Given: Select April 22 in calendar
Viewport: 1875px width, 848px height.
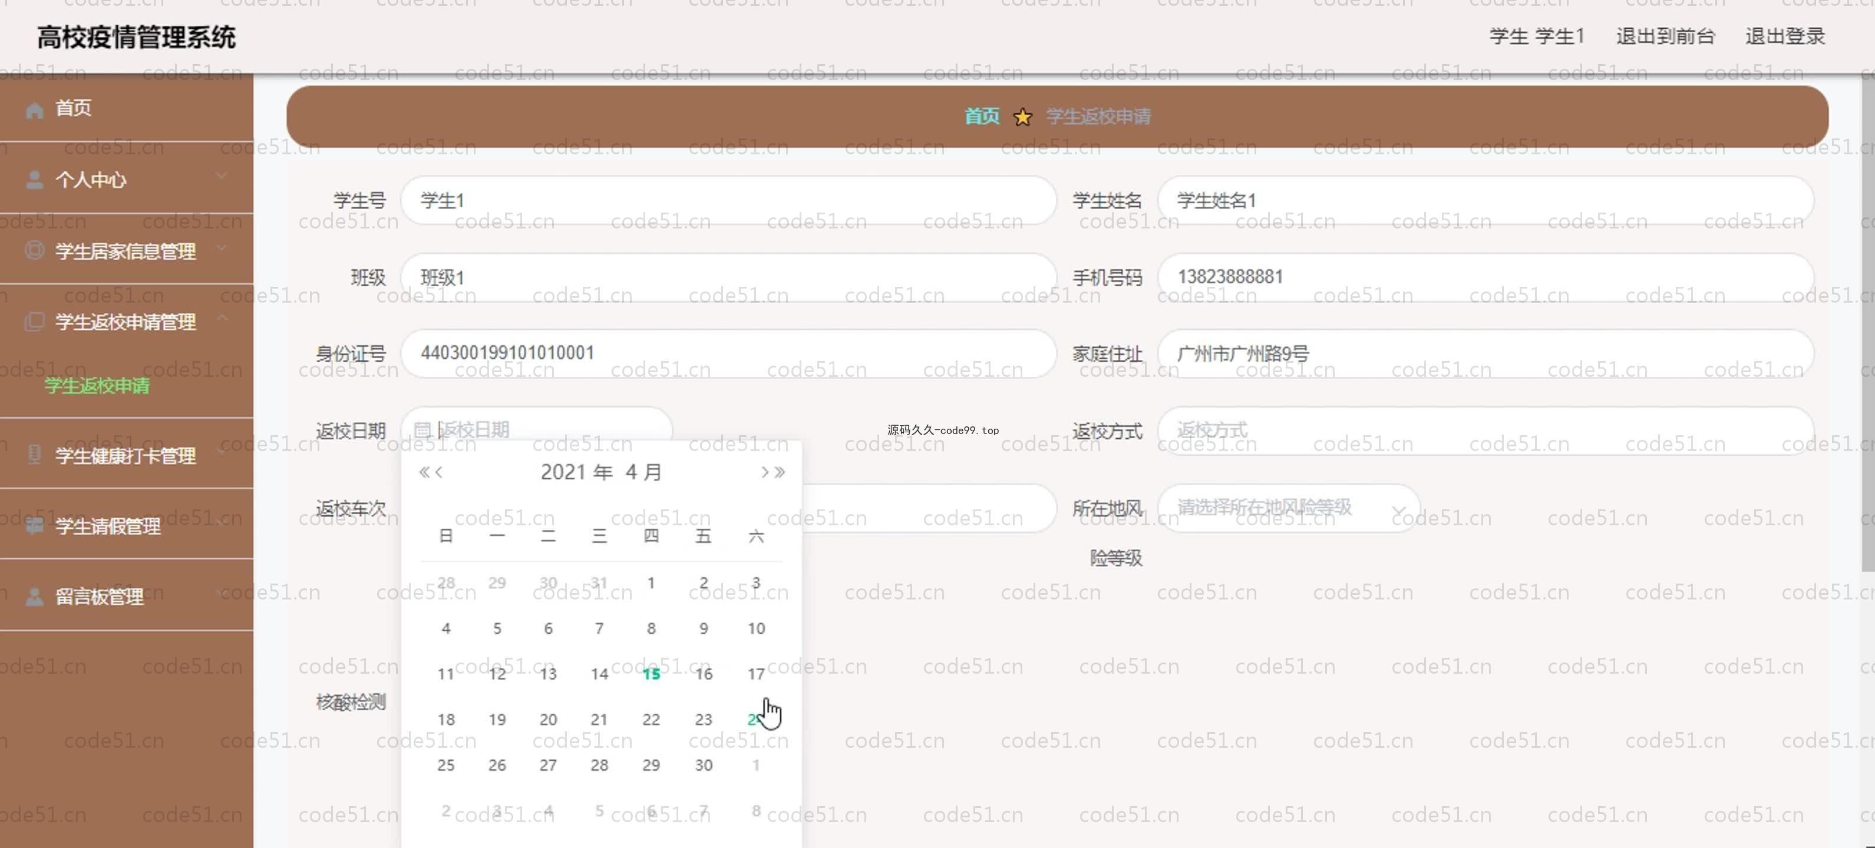Looking at the screenshot, I should (x=651, y=719).
